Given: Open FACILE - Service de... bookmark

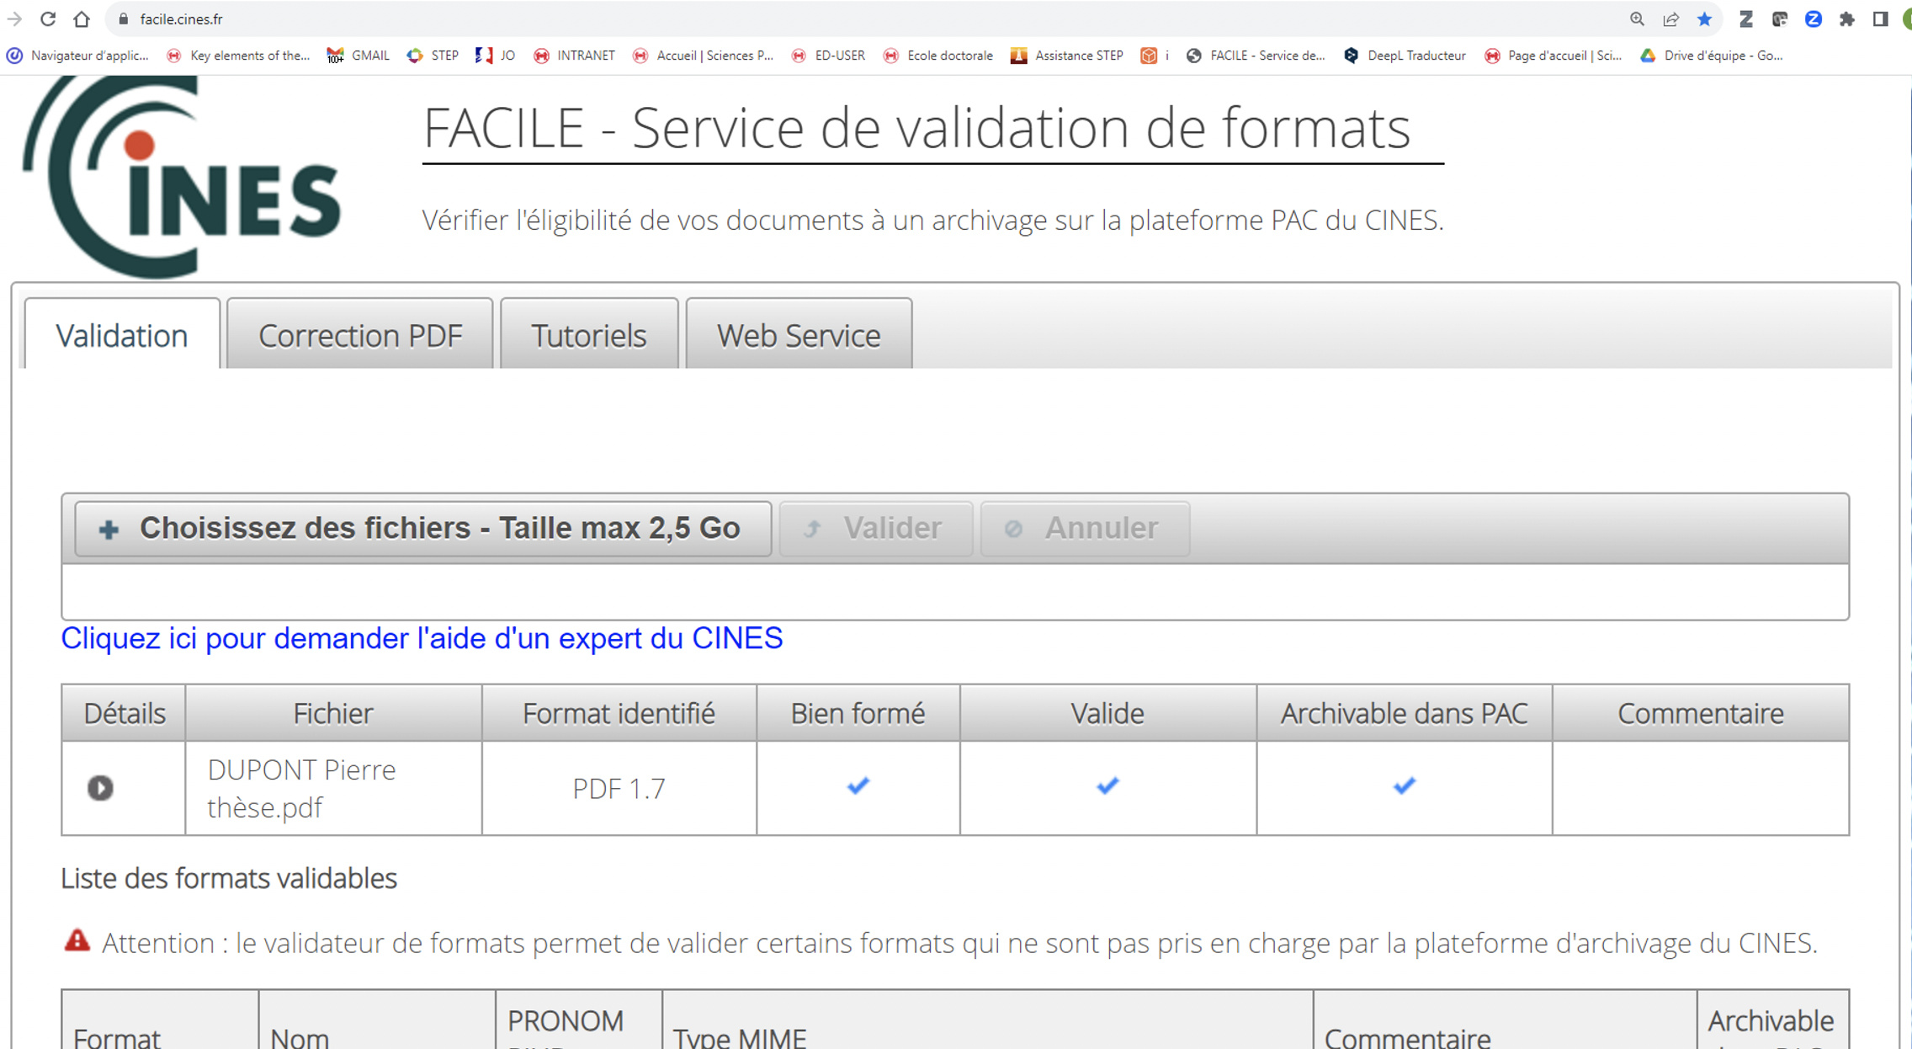Looking at the screenshot, I should [1256, 56].
